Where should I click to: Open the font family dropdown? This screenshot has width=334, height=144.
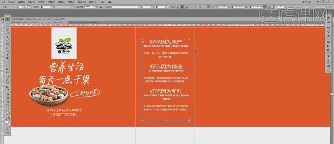coord(140,7)
